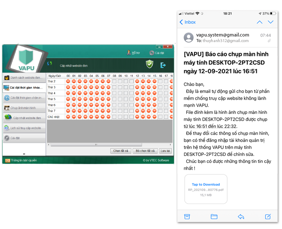Viewport: 282px width, 229px height.
Task: Expand sidebar with the double chevron
Action: (24, 153)
